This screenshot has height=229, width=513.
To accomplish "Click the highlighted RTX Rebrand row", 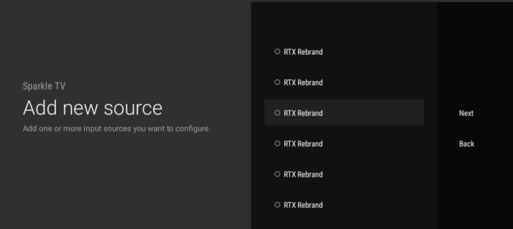I will (343, 113).
